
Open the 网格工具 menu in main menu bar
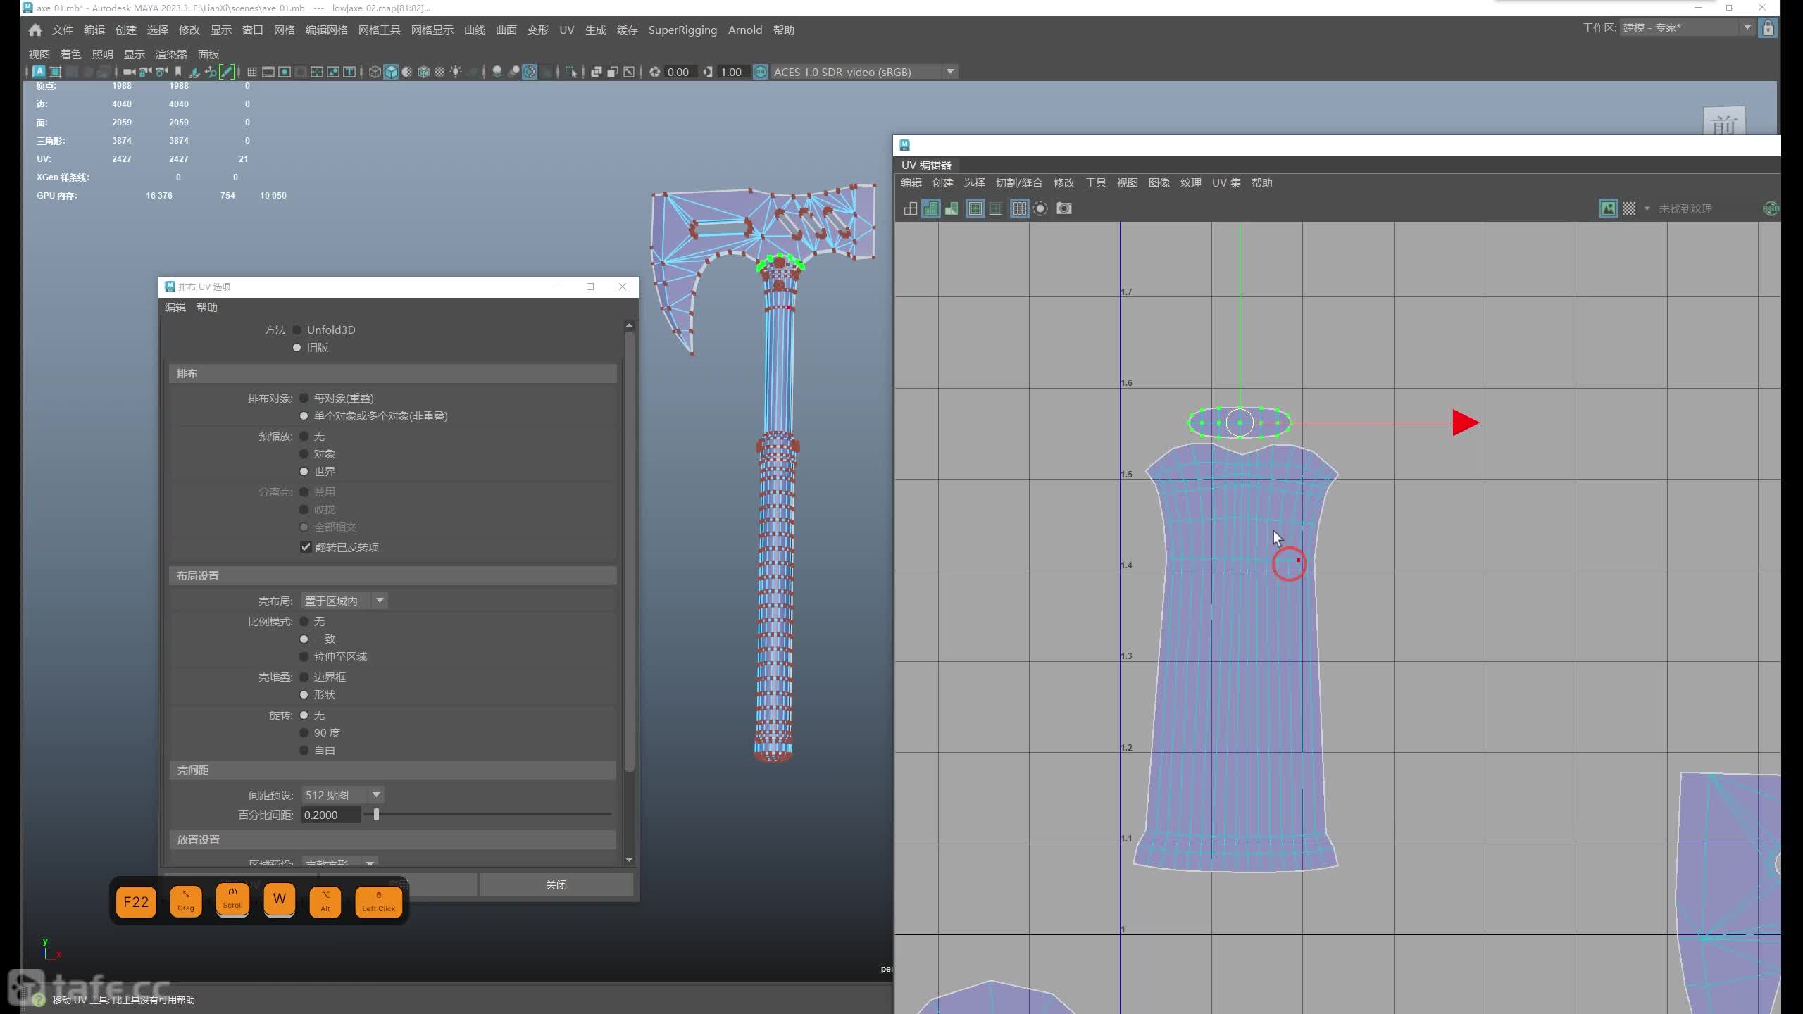(379, 30)
